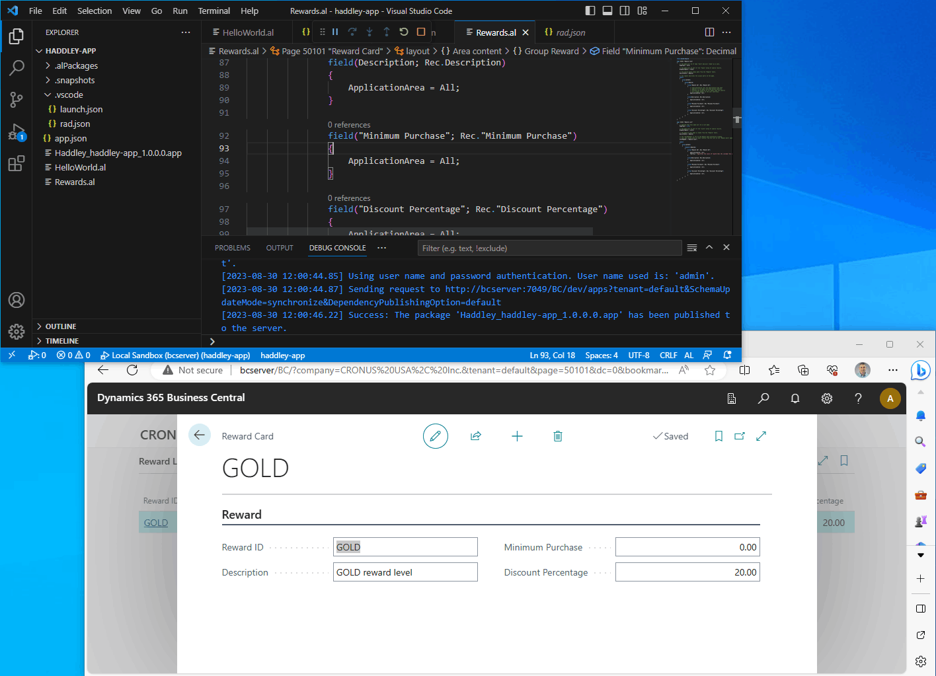Expand the .alPackages folder
The height and width of the screenshot is (676, 936).
[x=76, y=65]
